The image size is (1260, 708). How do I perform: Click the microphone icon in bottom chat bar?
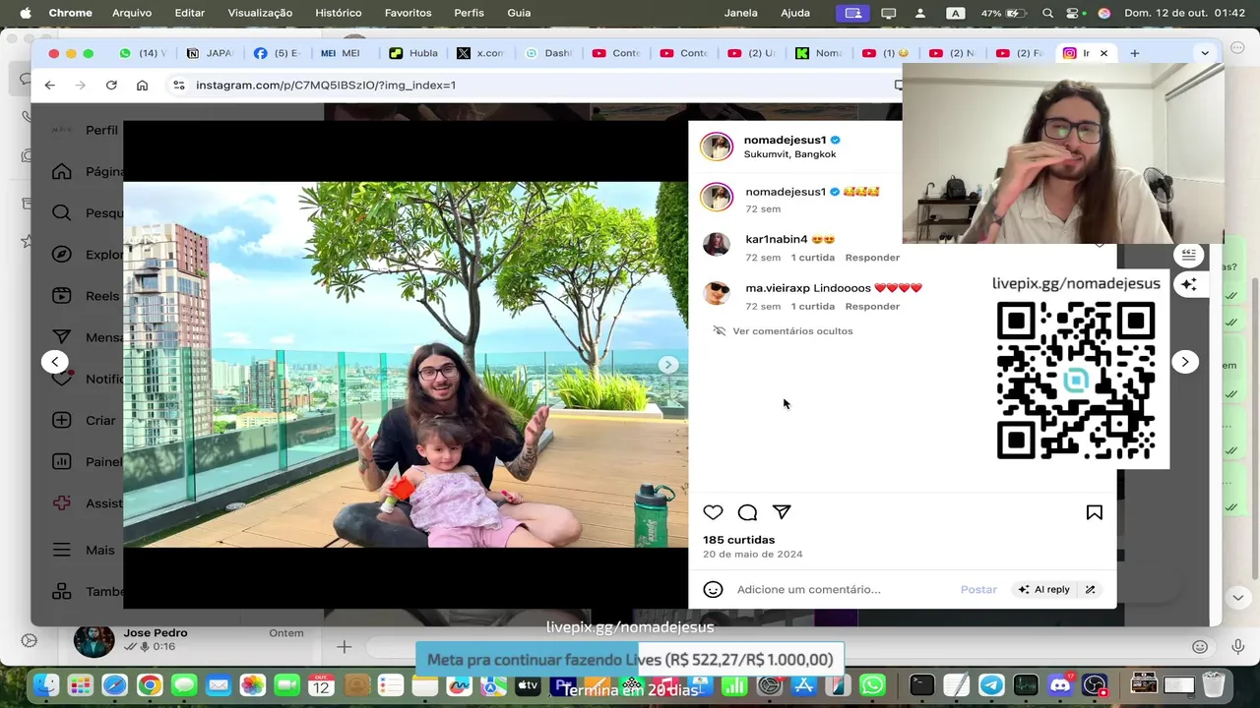1239,646
